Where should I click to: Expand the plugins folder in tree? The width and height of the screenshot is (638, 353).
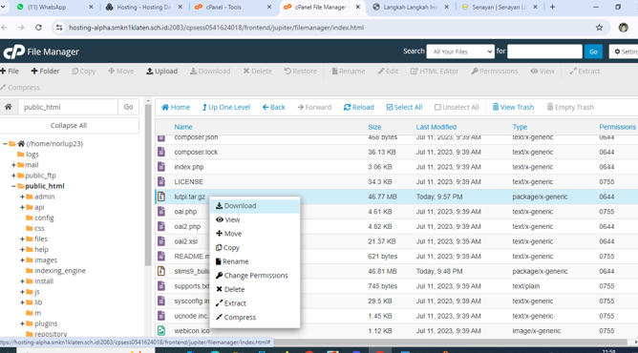tap(22, 323)
